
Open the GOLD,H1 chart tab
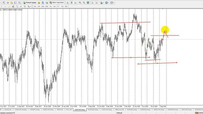(8, 110)
